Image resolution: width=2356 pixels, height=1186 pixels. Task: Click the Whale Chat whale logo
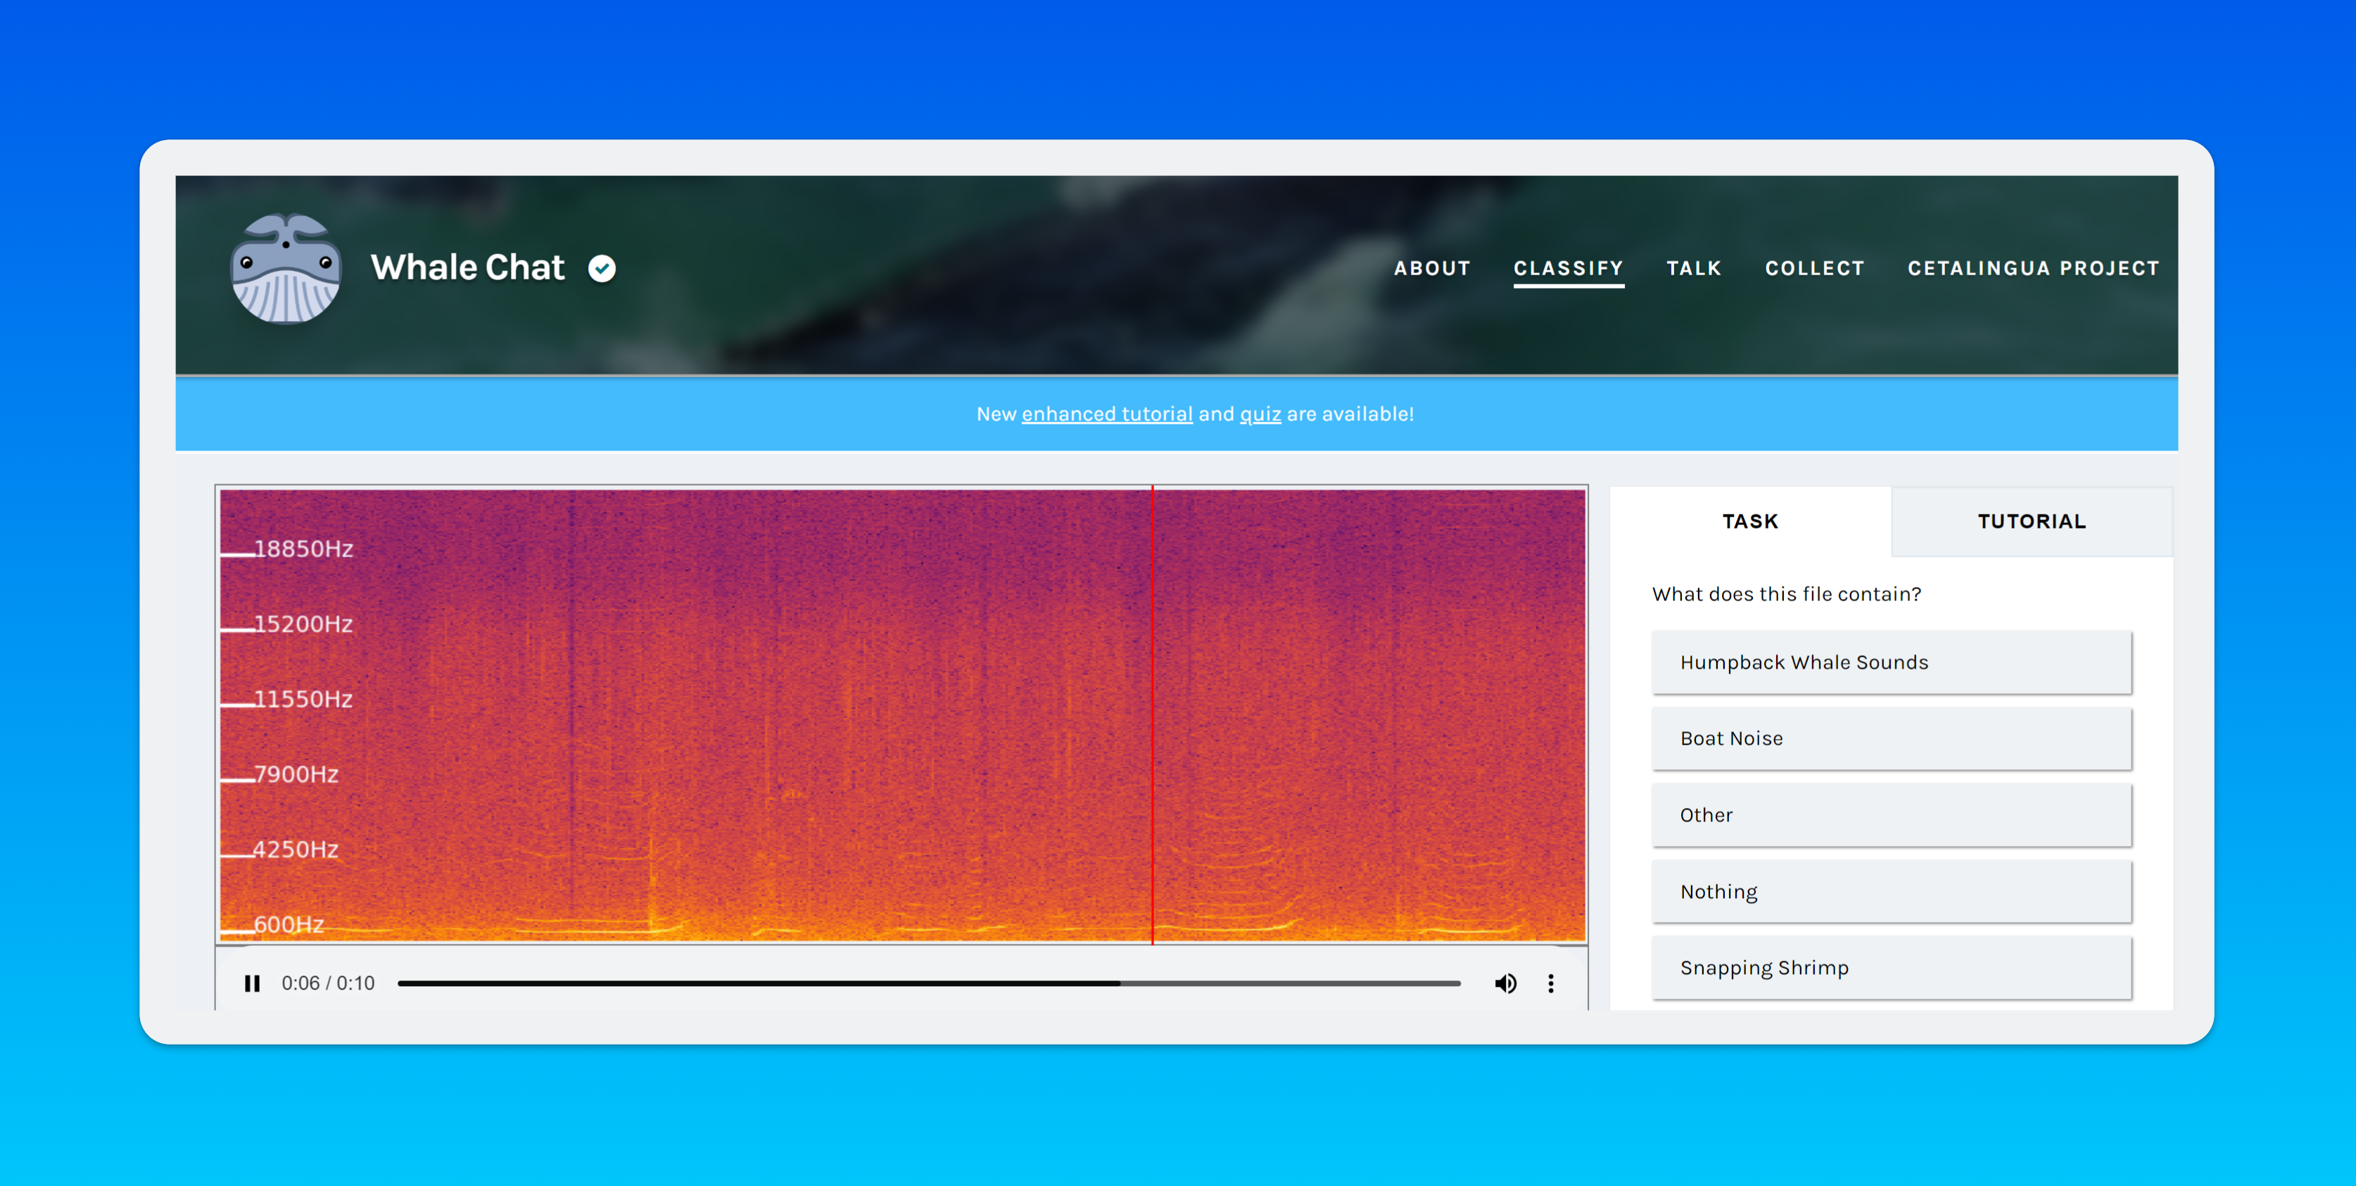(x=286, y=268)
